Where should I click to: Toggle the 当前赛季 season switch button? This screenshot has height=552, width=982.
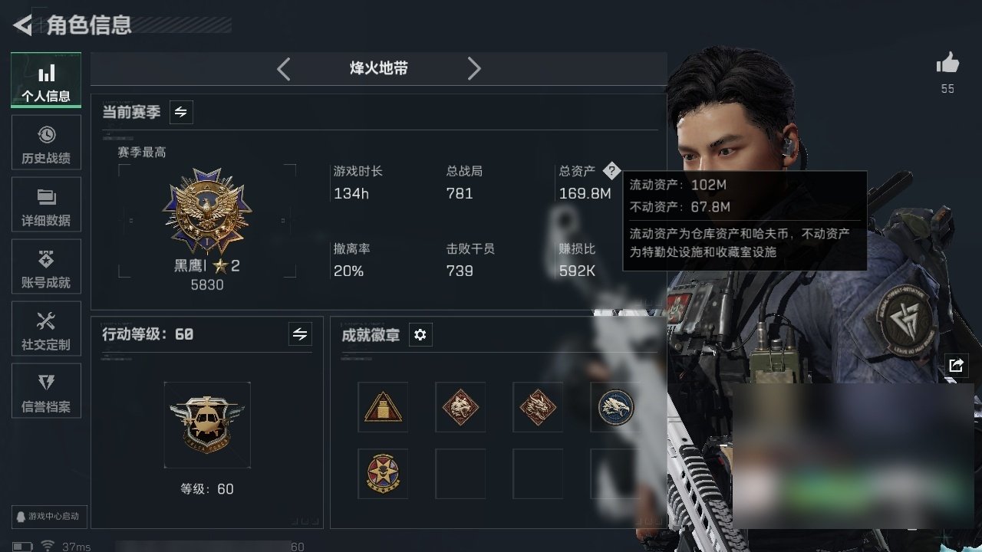pyautogui.click(x=181, y=112)
